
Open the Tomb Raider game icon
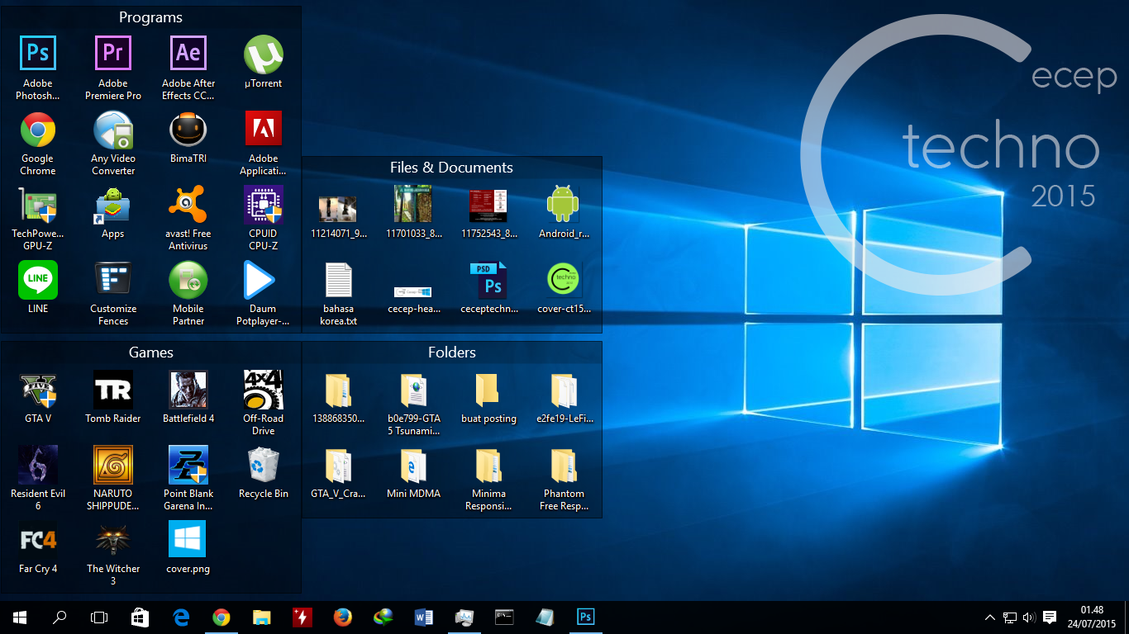pyautogui.click(x=113, y=390)
